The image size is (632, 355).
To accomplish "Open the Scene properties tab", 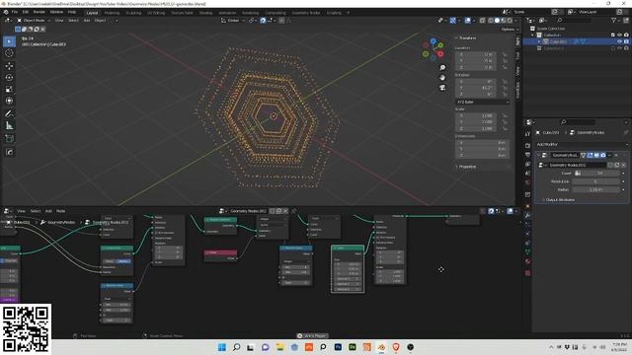I will click(x=527, y=174).
